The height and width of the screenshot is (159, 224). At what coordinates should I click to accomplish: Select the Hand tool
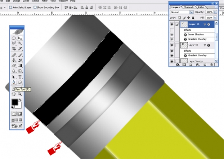[14, 94]
